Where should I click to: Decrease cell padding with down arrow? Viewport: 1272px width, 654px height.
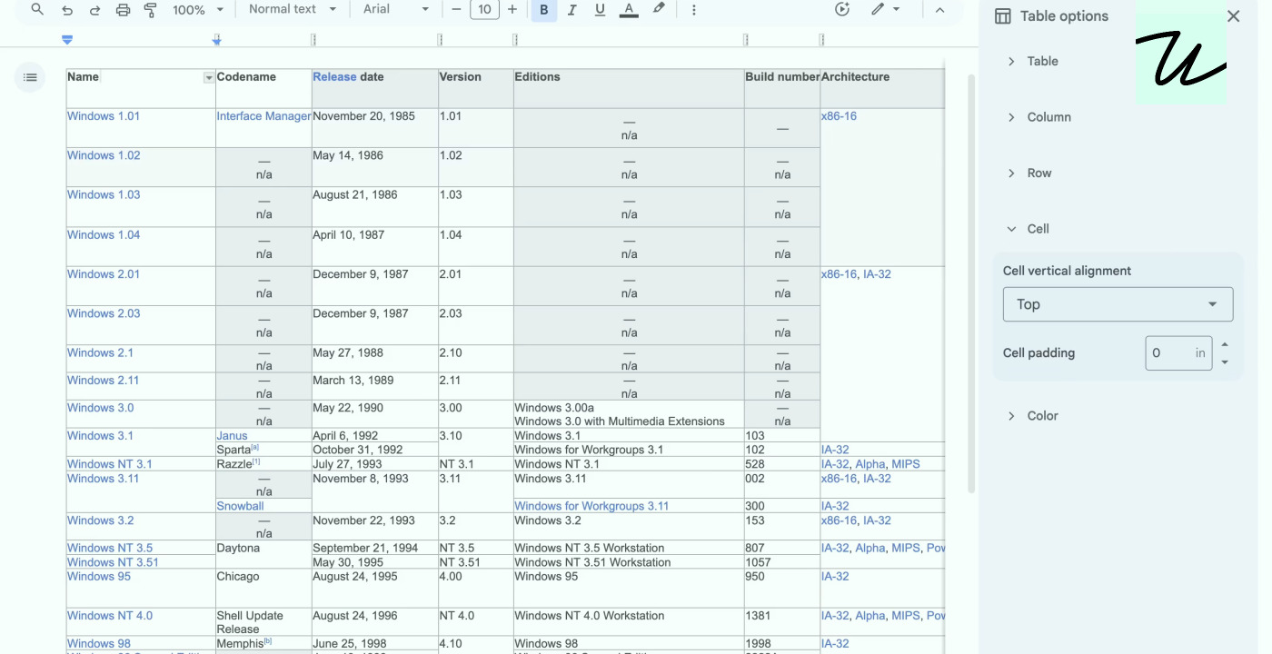pos(1225,362)
